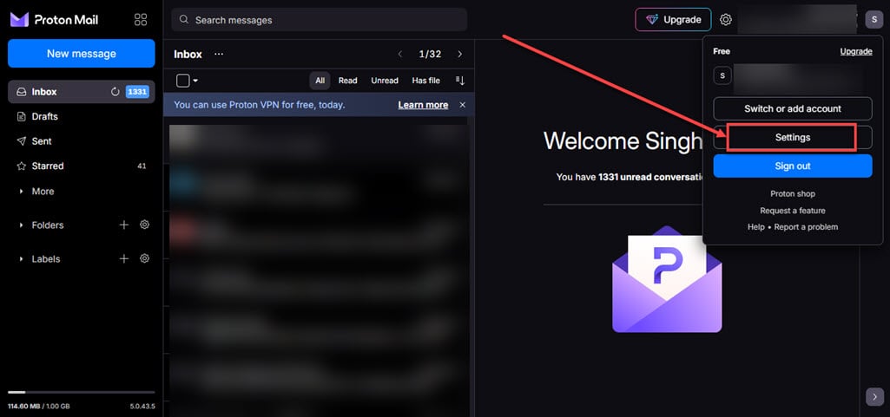Click version number 5.0.43.5
Viewport: 890px width, 417px height.
pyautogui.click(x=142, y=407)
